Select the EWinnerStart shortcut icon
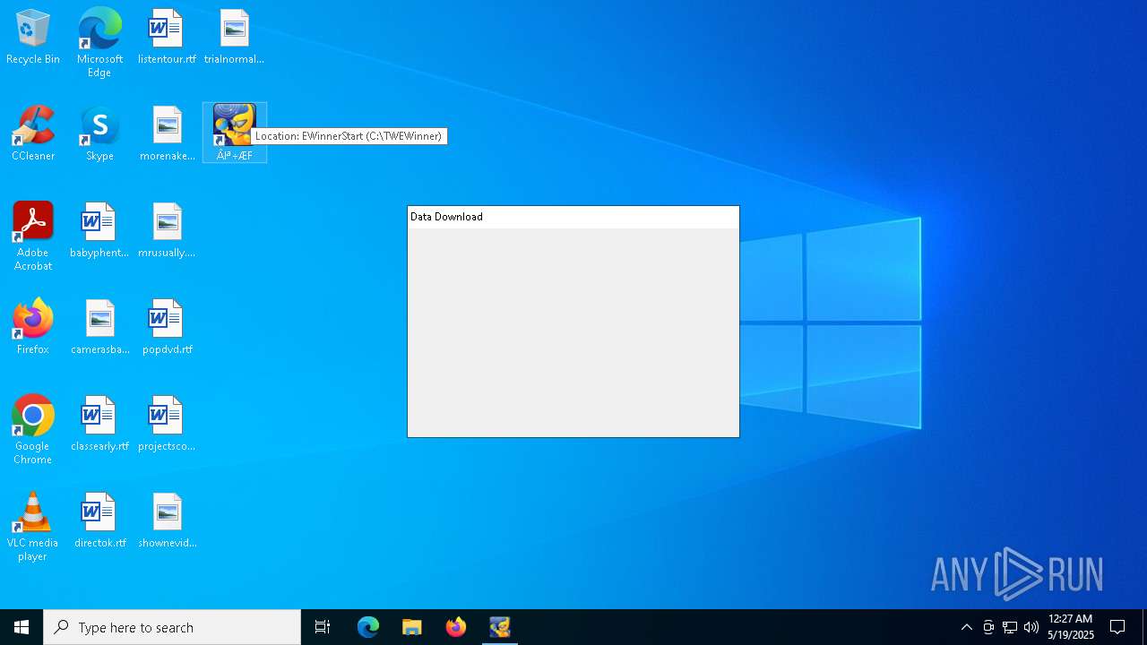Viewport: 1147px width, 645px height. coord(234,133)
